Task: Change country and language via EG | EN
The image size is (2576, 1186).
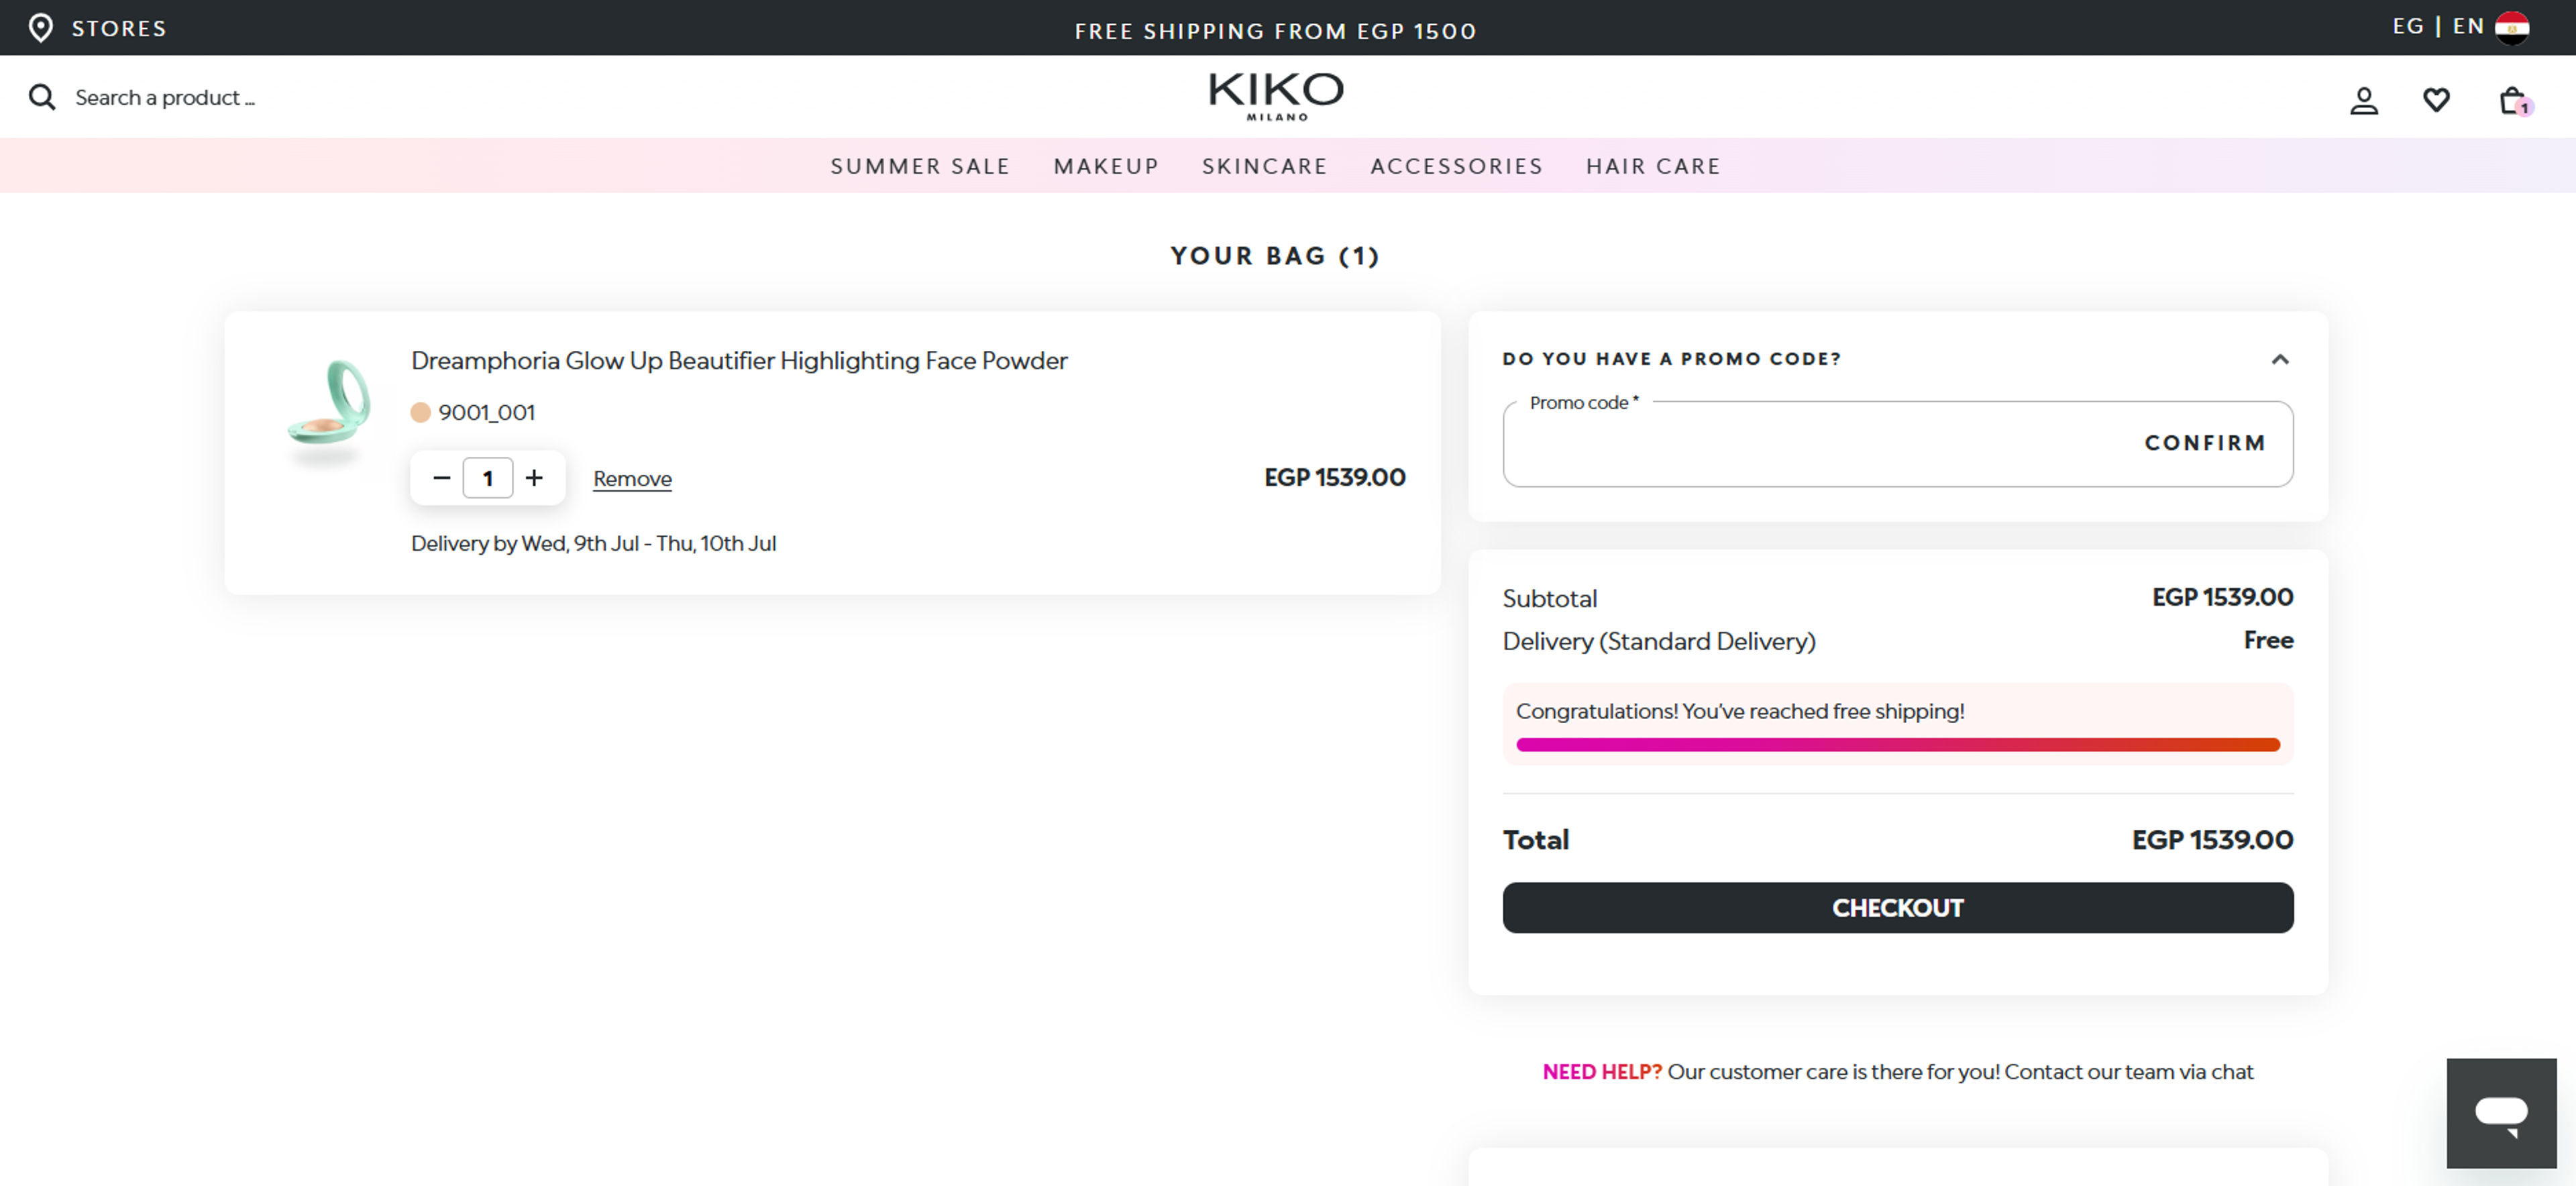Action: click(x=2437, y=26)
